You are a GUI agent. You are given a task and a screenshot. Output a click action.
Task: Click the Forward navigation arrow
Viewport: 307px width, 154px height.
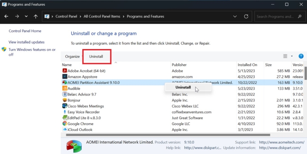click(x=17, y=16)
